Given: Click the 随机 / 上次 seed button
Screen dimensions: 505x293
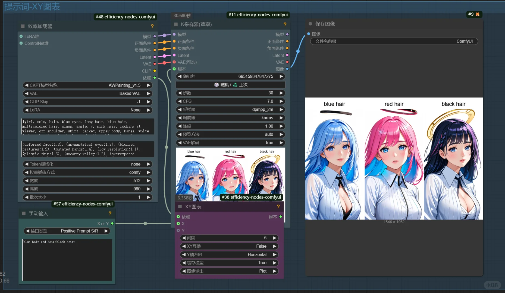Looking at the screenshot, I should (x=231, y=85).
